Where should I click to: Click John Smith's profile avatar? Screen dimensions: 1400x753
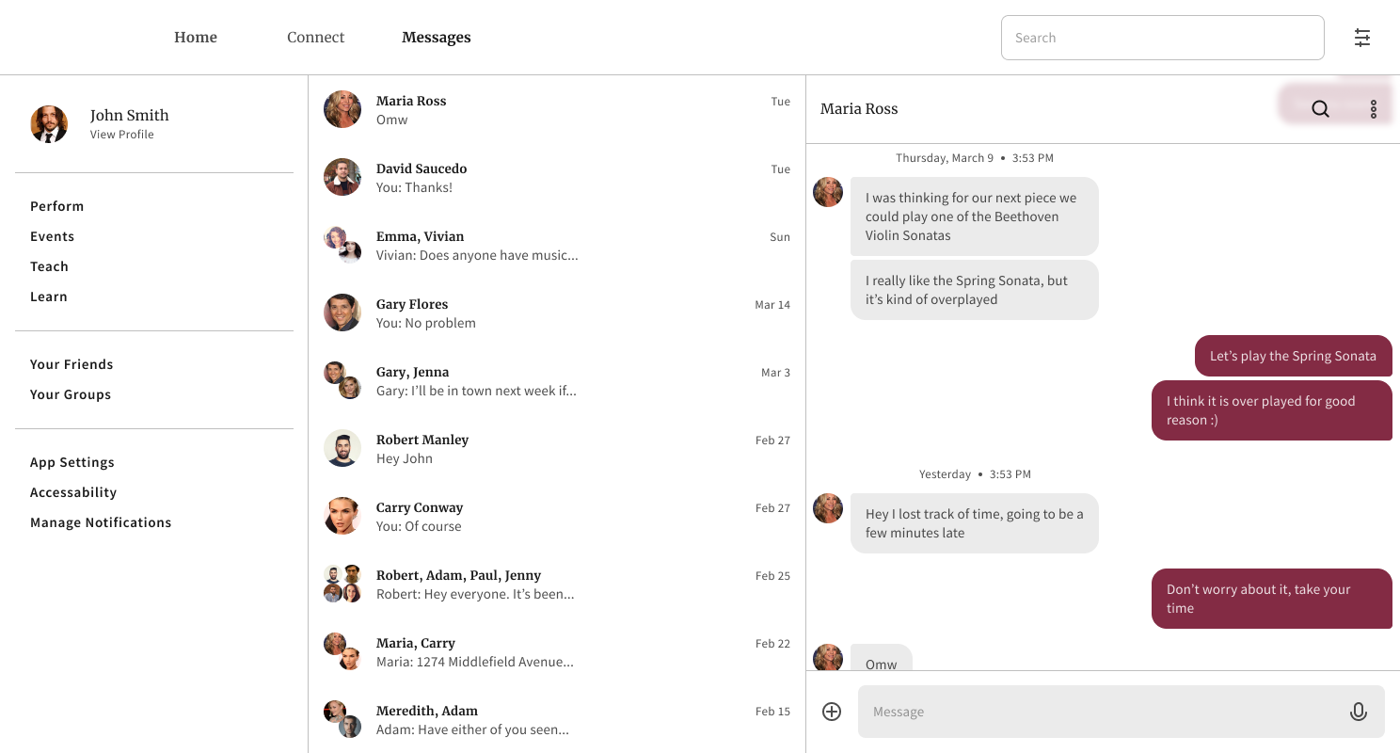49,124
